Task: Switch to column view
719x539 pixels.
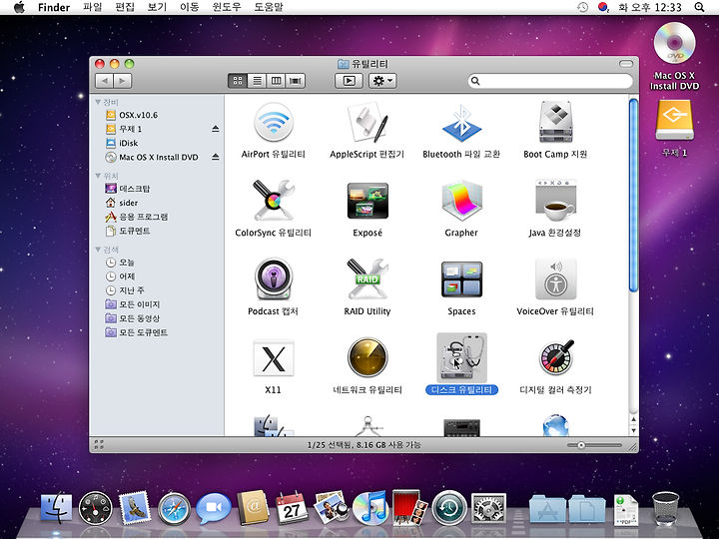Action: click(276, 81)
